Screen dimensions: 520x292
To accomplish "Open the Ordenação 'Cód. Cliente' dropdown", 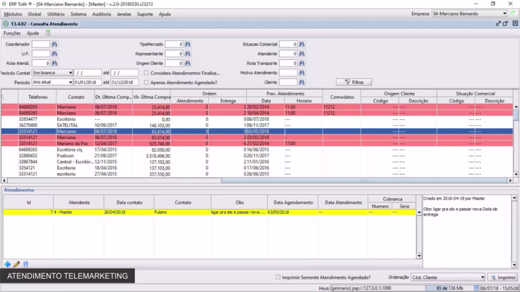I will point(481,278).
